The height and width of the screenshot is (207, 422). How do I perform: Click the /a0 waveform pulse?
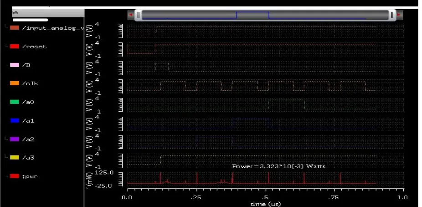(x=286, y=104)
